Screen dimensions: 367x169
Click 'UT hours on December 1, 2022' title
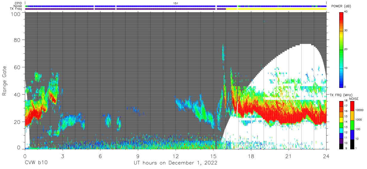point(175,163)
